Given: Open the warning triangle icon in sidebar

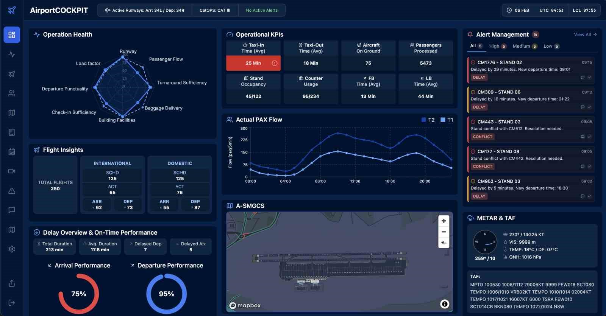Looking at the screenshot, I should pos(12,191).
